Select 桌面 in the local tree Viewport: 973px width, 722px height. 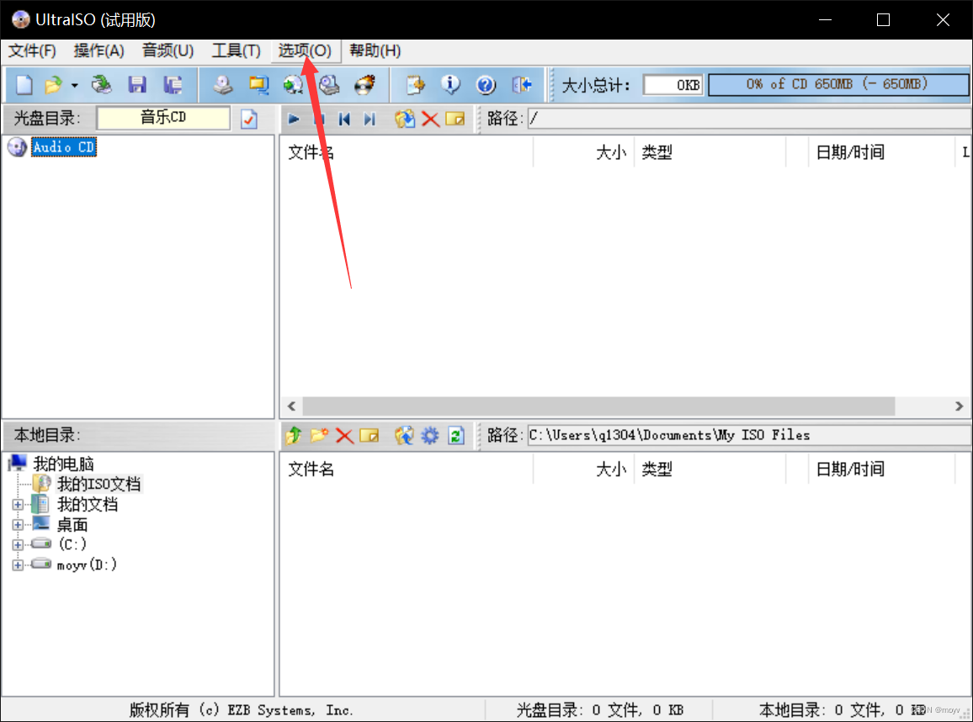point(72,525)
